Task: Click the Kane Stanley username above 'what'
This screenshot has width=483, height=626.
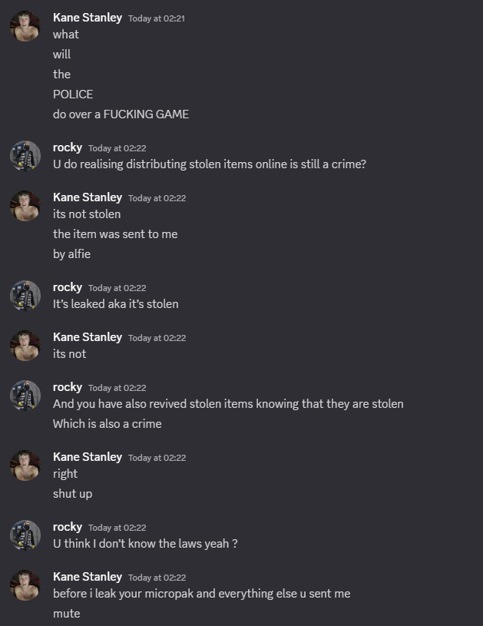Action: (88, 17)
